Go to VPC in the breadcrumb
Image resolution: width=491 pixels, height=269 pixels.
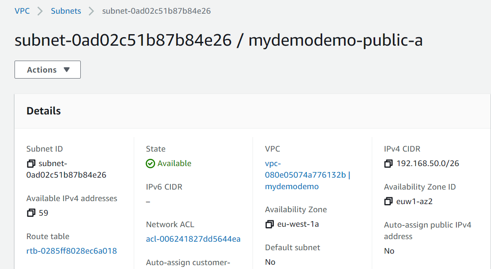point(22,11)
